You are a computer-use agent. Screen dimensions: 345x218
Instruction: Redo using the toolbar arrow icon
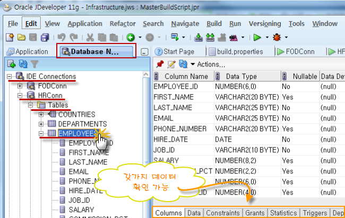[x=73, y=38]
